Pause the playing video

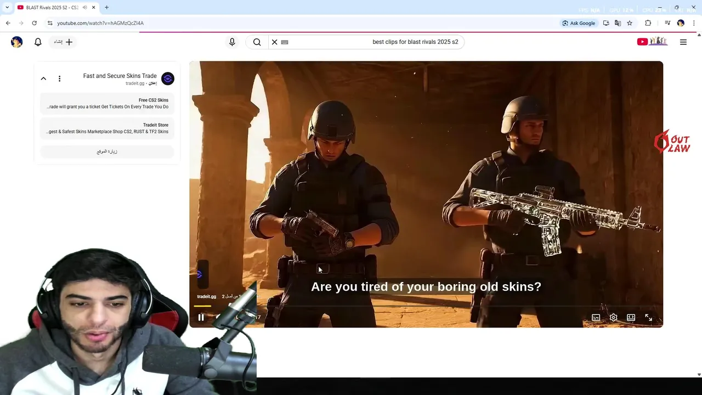click(201, 317)
